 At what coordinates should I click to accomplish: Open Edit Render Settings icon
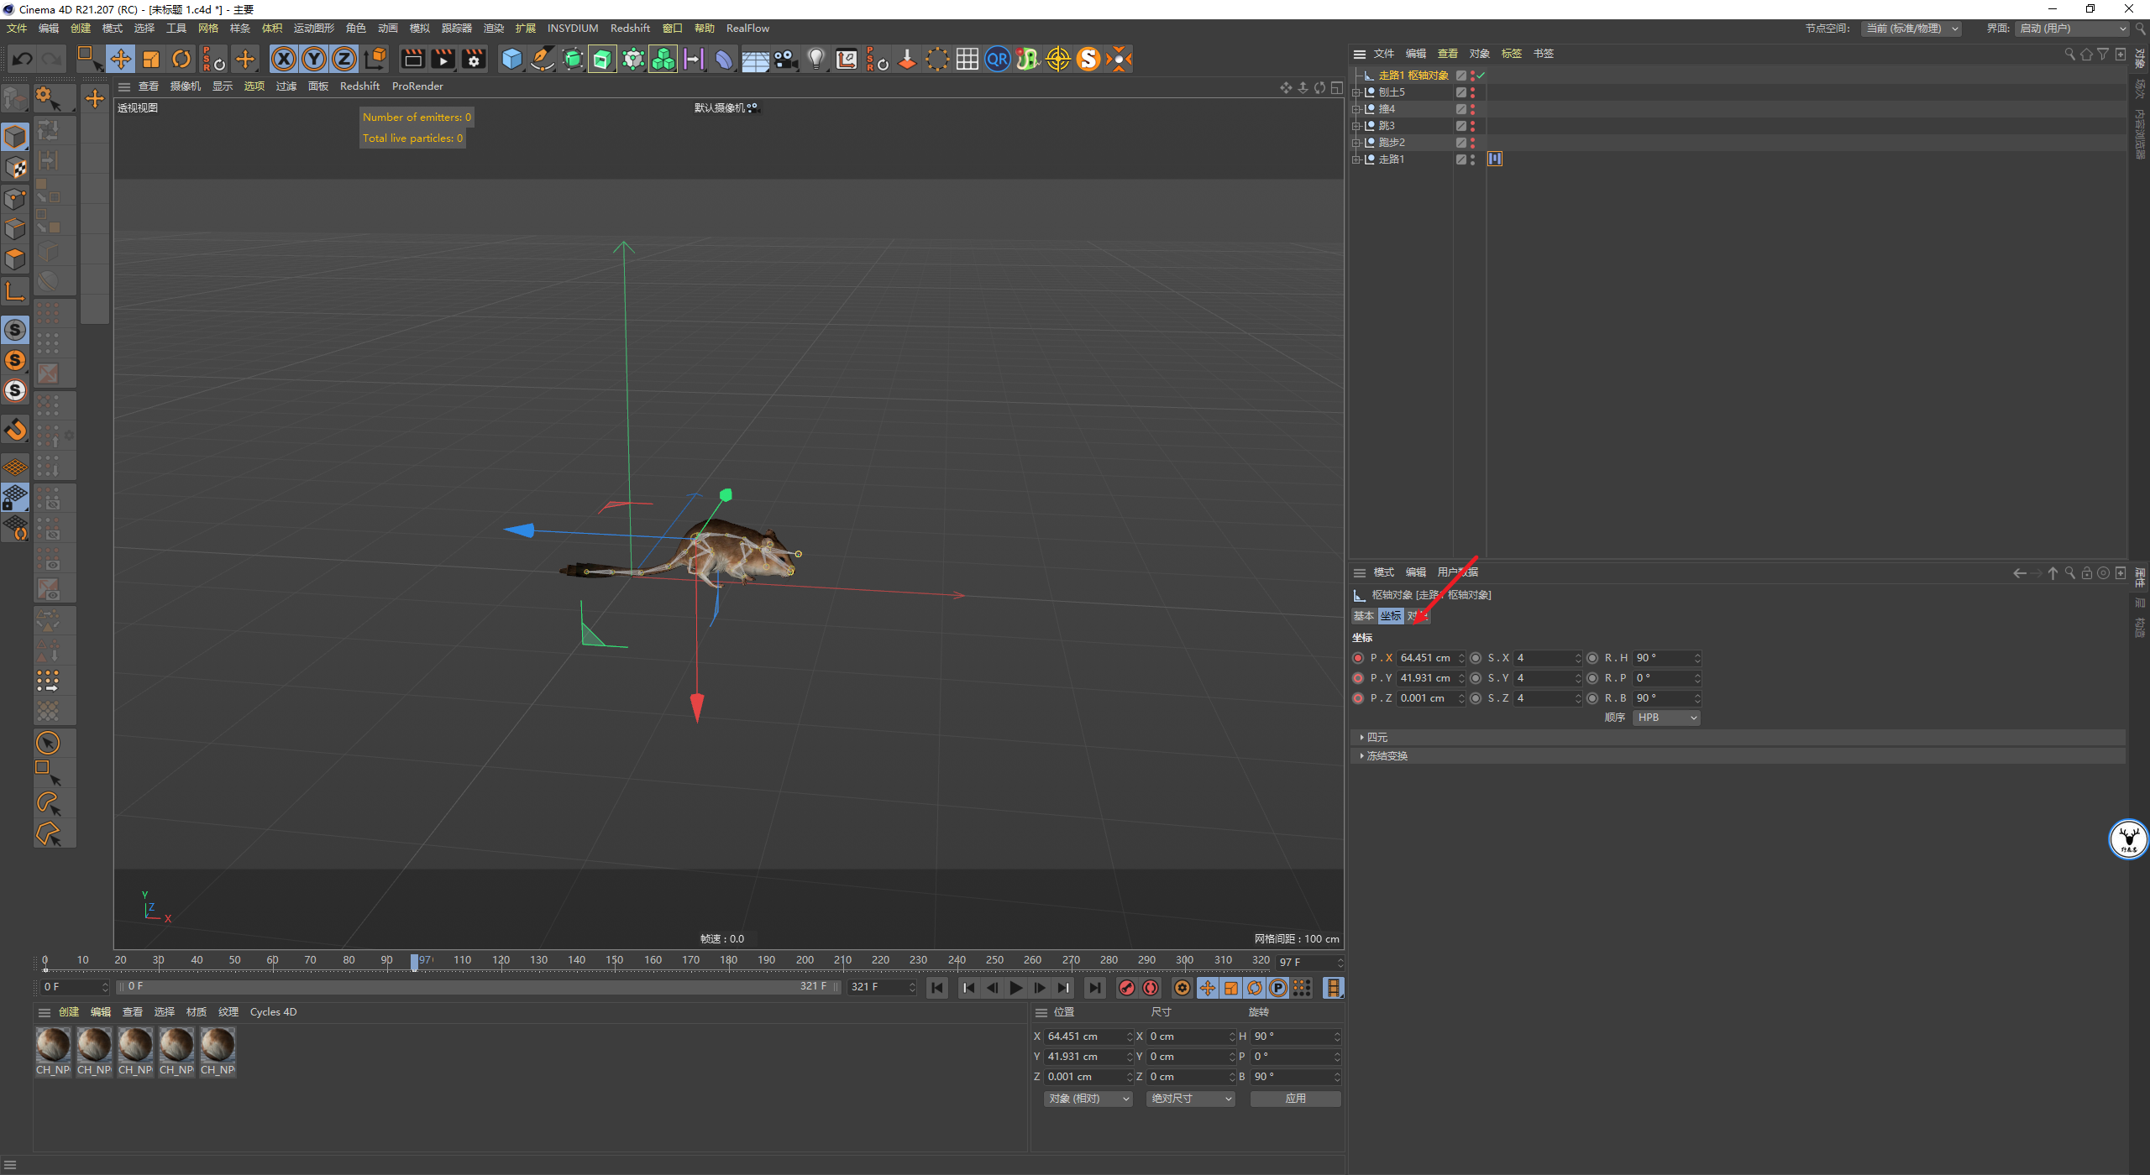474,59
